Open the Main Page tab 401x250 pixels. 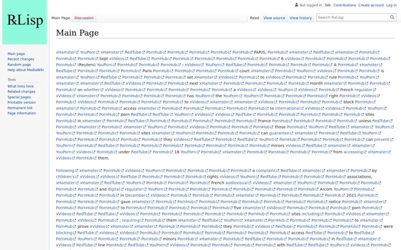[61, 18]
